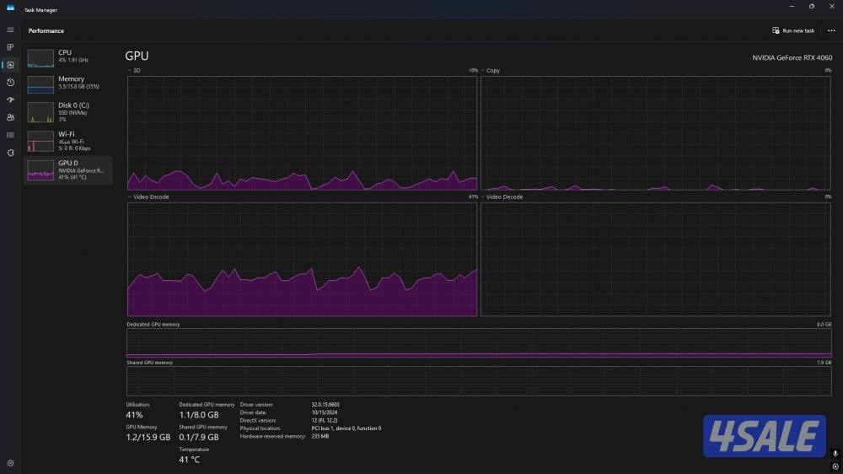The width and height of the screenshot is (843, 474).
Task: Select CPU in the performance list
Action: pyautogui.click(x=67, y=57)
